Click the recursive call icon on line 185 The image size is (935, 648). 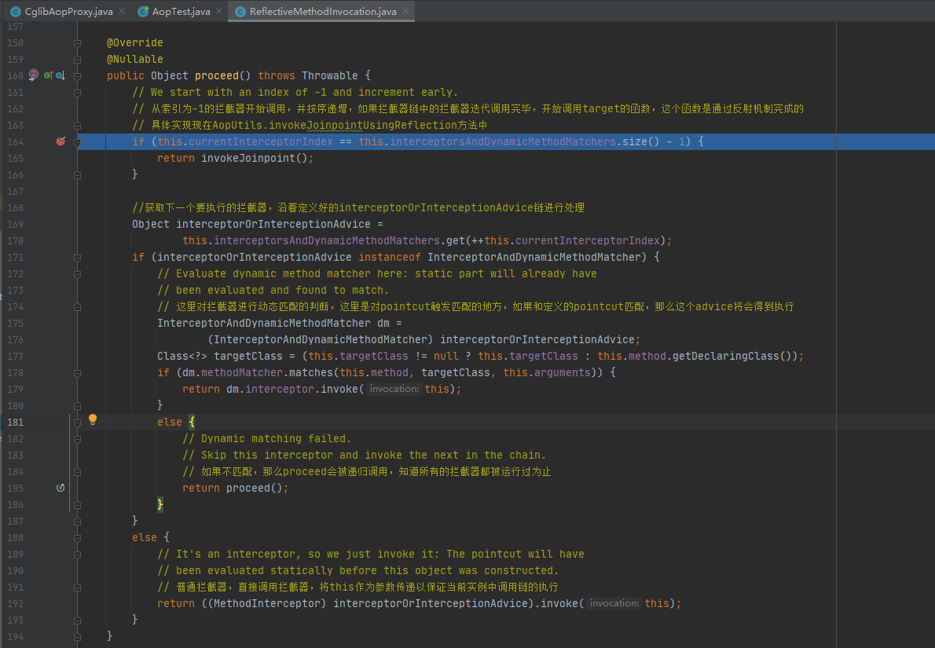[x=60, y=488]
